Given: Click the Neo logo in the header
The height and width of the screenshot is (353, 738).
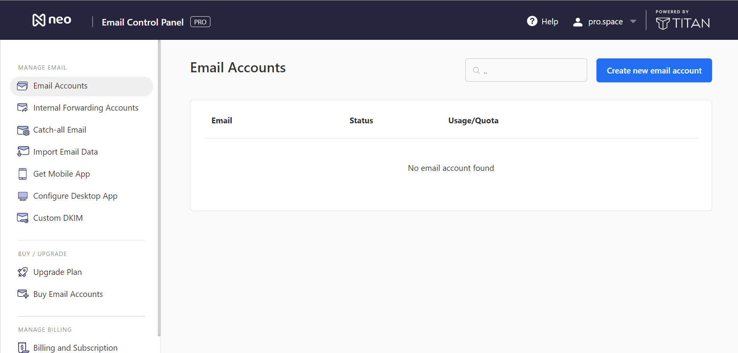Looking at the screenshot, I should point(52,20).
